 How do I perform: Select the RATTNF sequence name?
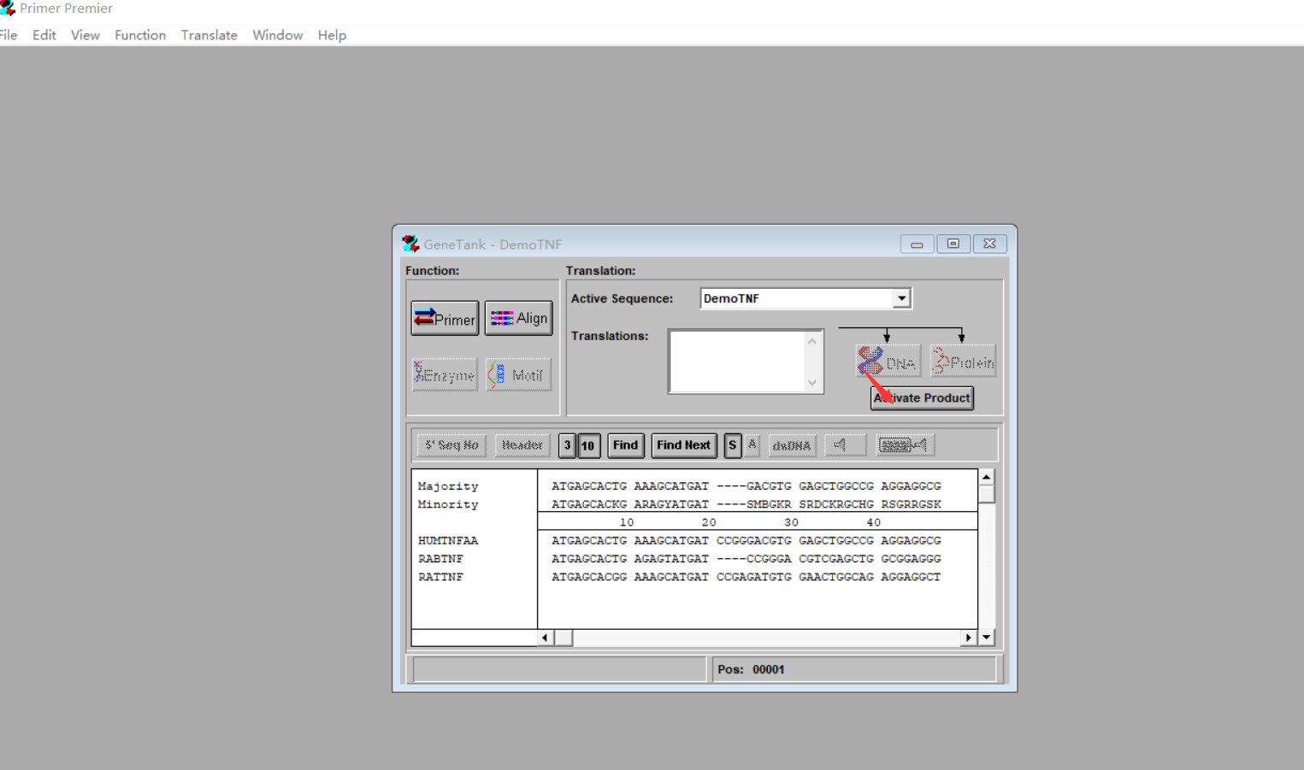[x=440, y=577]
